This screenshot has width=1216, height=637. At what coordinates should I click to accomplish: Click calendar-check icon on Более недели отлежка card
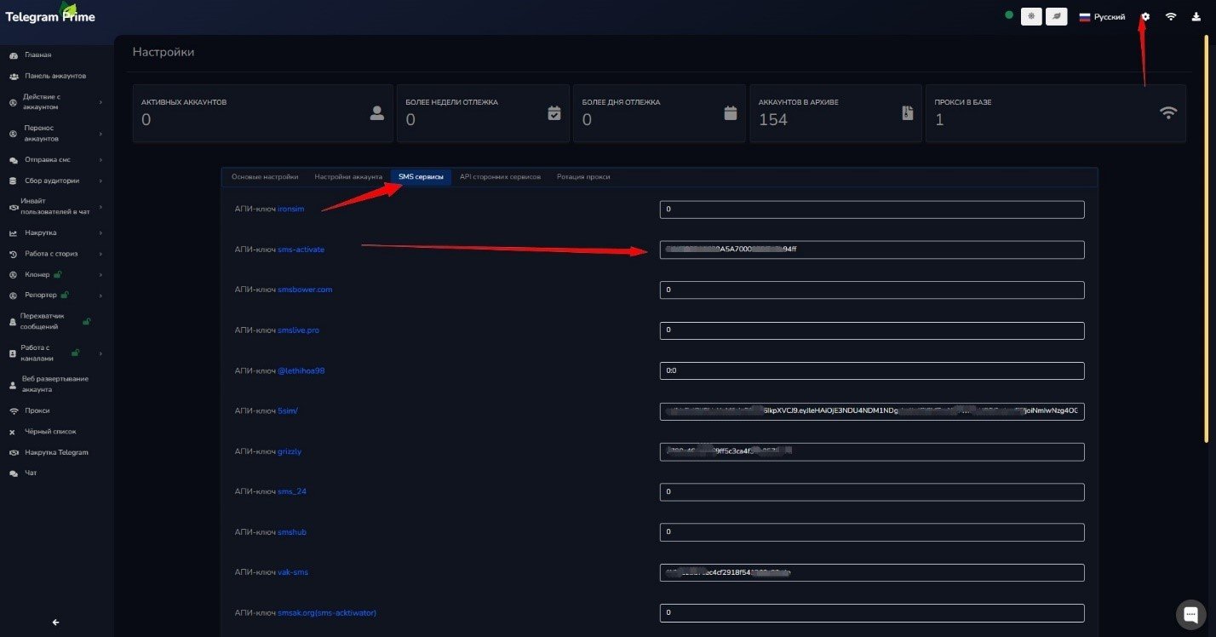[554, 112]
